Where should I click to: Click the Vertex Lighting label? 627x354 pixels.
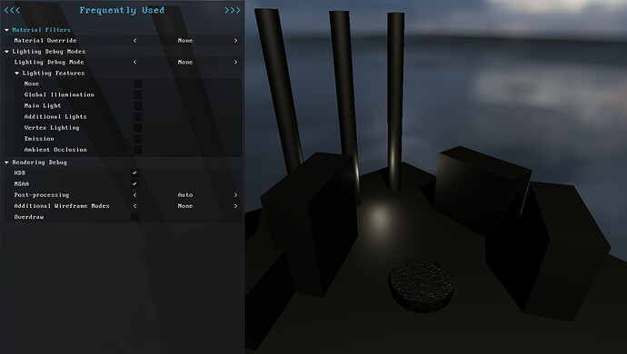(52, 127)
